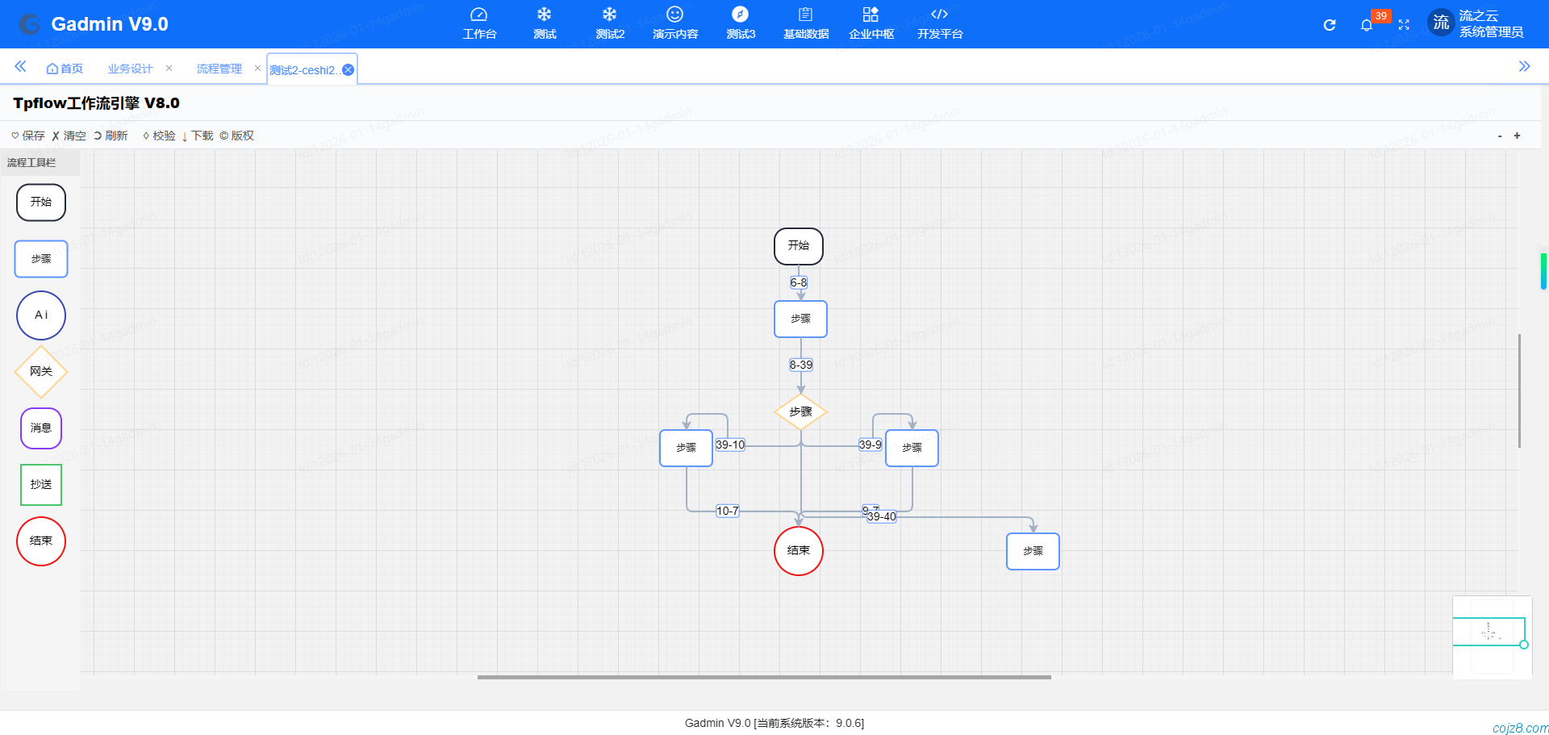Click 保存 to save the workflow
The width and height of the screenshot is (1549, 735).
(28, 136)
